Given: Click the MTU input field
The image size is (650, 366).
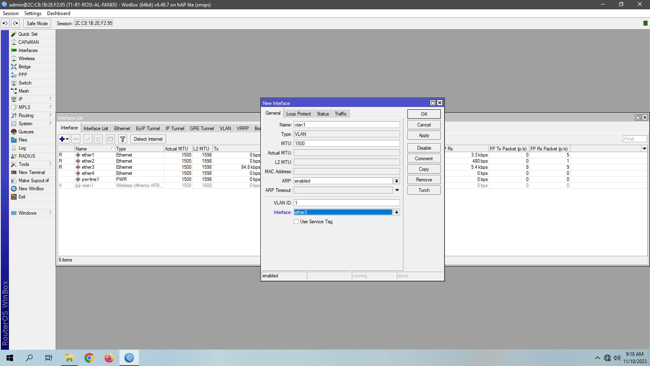Looking at the screenshot, I should pos(347,144).
